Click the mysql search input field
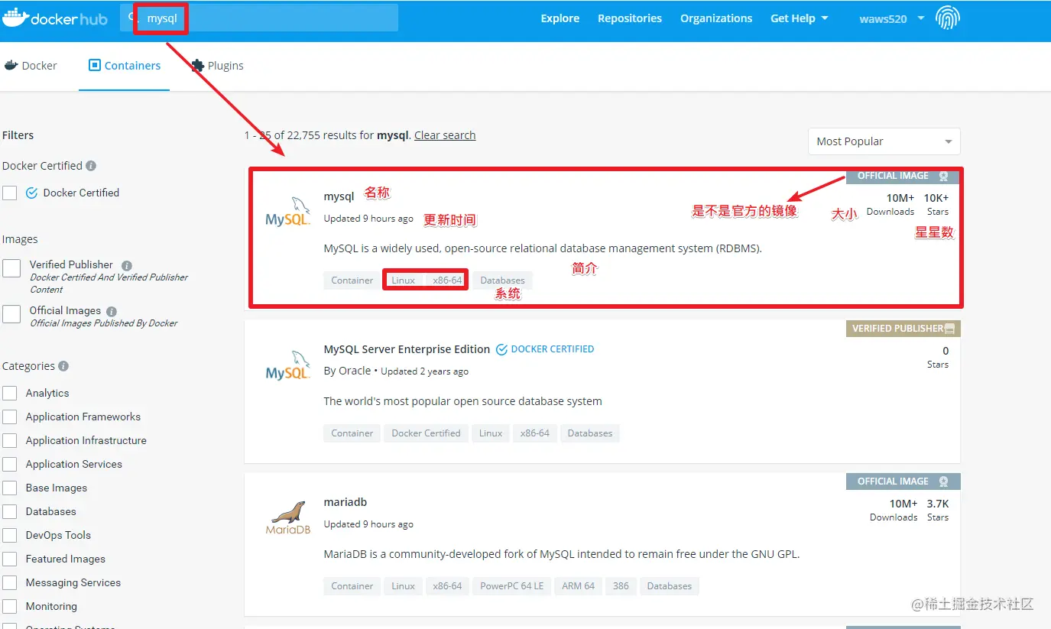 [x=259, y=18]
